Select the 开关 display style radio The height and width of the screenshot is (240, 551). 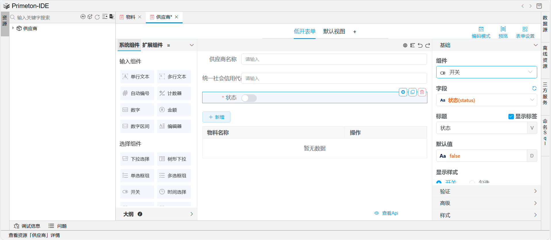(x=439, y=182)
